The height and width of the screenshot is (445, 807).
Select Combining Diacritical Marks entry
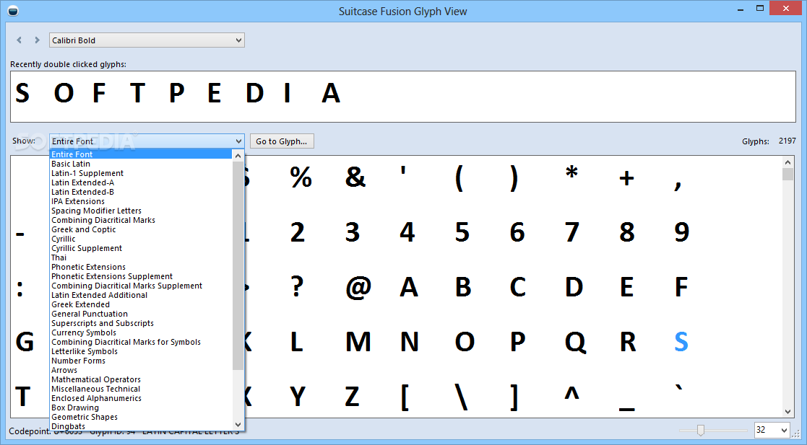[141, 220]
